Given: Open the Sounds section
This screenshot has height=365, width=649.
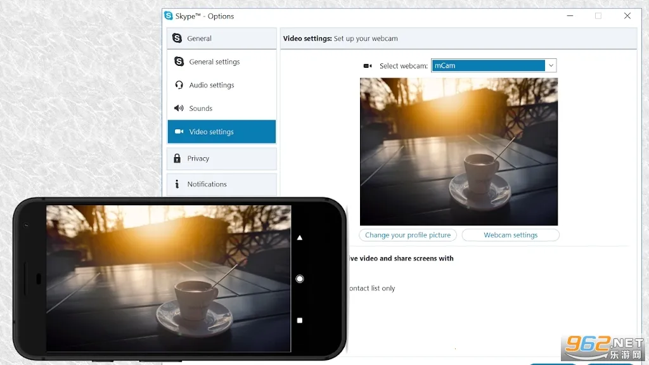Looking at the screenshot, I should (201, 108).
